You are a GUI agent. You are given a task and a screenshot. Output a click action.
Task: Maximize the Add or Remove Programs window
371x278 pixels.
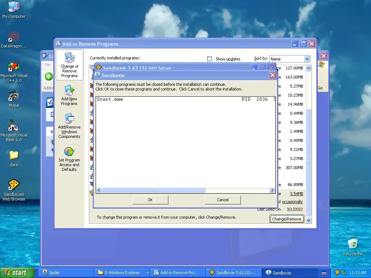click(x=303, y=43)
